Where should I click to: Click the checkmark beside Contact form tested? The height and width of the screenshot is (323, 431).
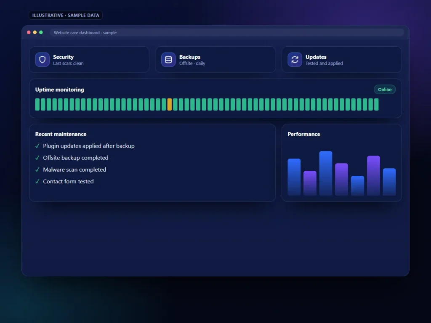point(37,181)
